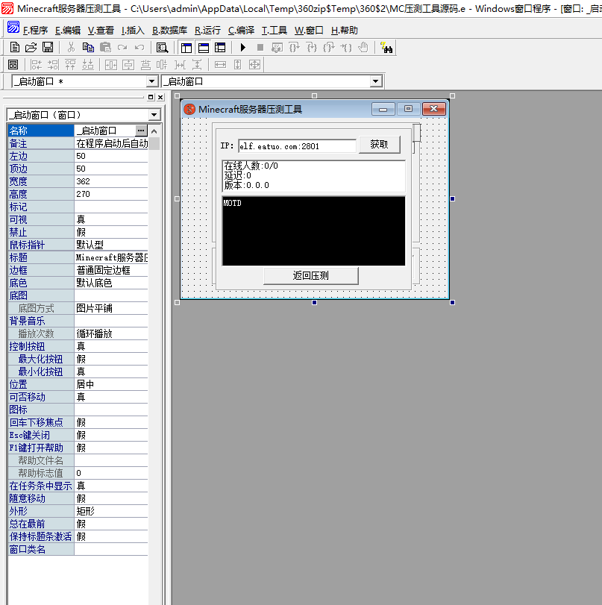Float the property panel with square button
This screenshot has width=602, height=605.
pyautogui.click(x=151, y=97)
